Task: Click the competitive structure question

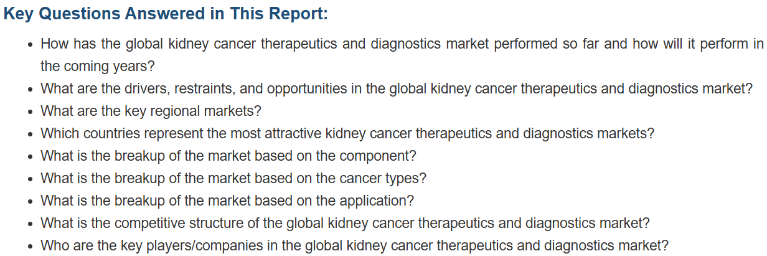Action: click(x=346, y=223)
